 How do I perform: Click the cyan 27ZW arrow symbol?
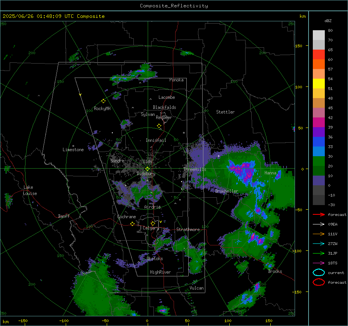pyautogui.click(x=319, y=244)
